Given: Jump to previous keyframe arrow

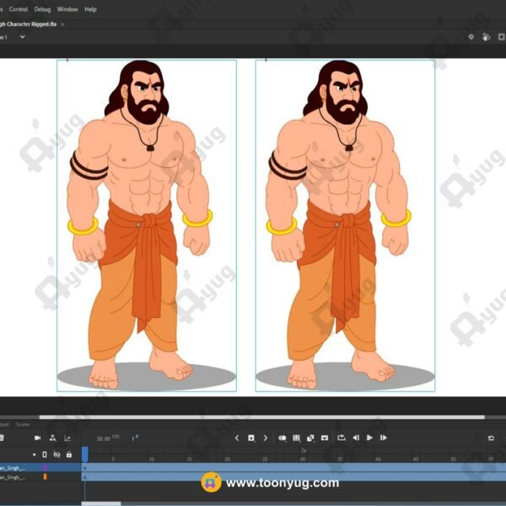Looking at the screenshot, I should coord(237,438).
